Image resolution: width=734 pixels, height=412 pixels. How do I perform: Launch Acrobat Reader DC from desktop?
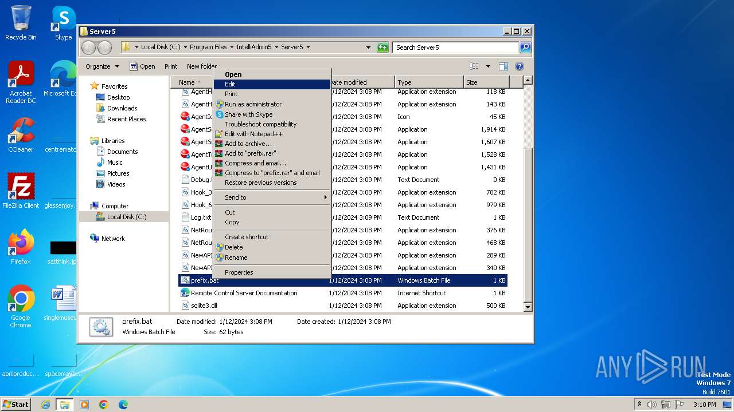21,83
